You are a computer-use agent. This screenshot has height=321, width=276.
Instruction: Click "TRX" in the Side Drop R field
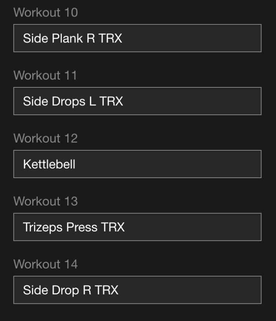(x=106, y=290)
